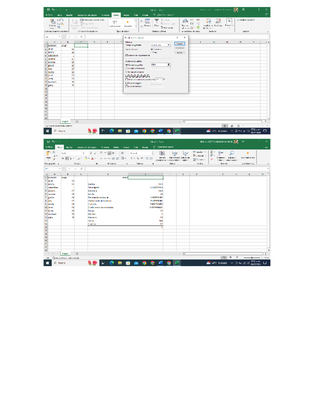Select the Filas radio button
This screenshot has width=314, height=406.
pos(152,52)
